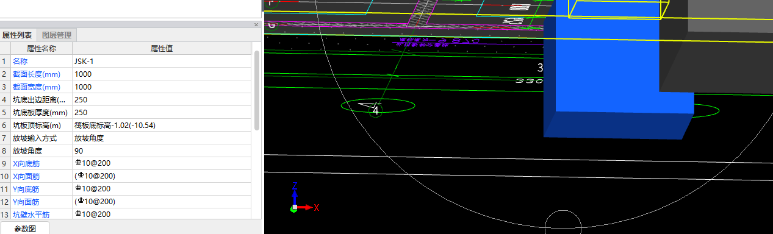Click the Z axis arrow on coordinate gizmo

point(294,193)
